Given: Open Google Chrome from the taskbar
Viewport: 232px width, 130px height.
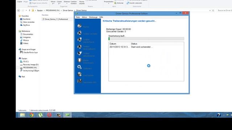Looking at the screenshot, I should [32, 115].
